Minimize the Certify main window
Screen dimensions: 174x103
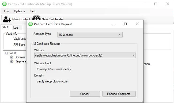tap(144, 4)
